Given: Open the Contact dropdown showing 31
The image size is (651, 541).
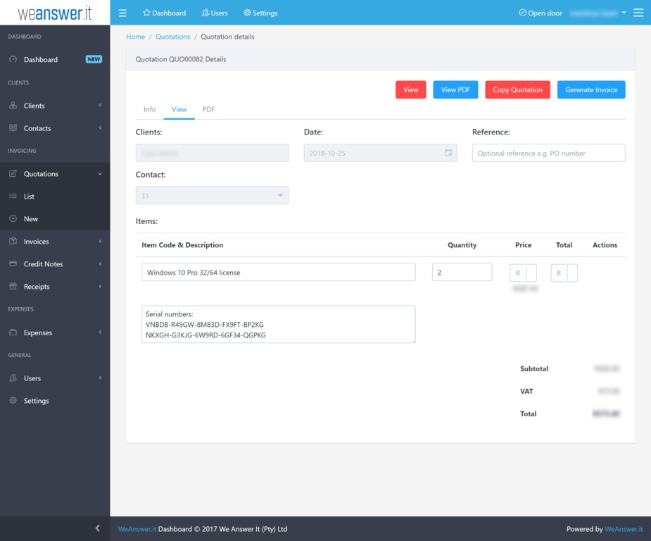Looking at the screenshot, I should [212, 195].
